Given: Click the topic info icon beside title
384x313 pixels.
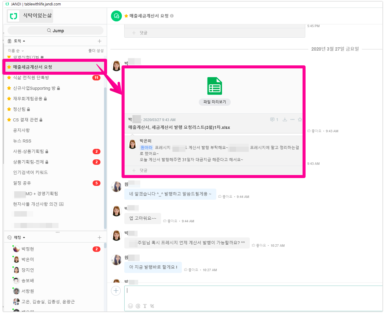Looking at the screenshot, I should 172,16.
